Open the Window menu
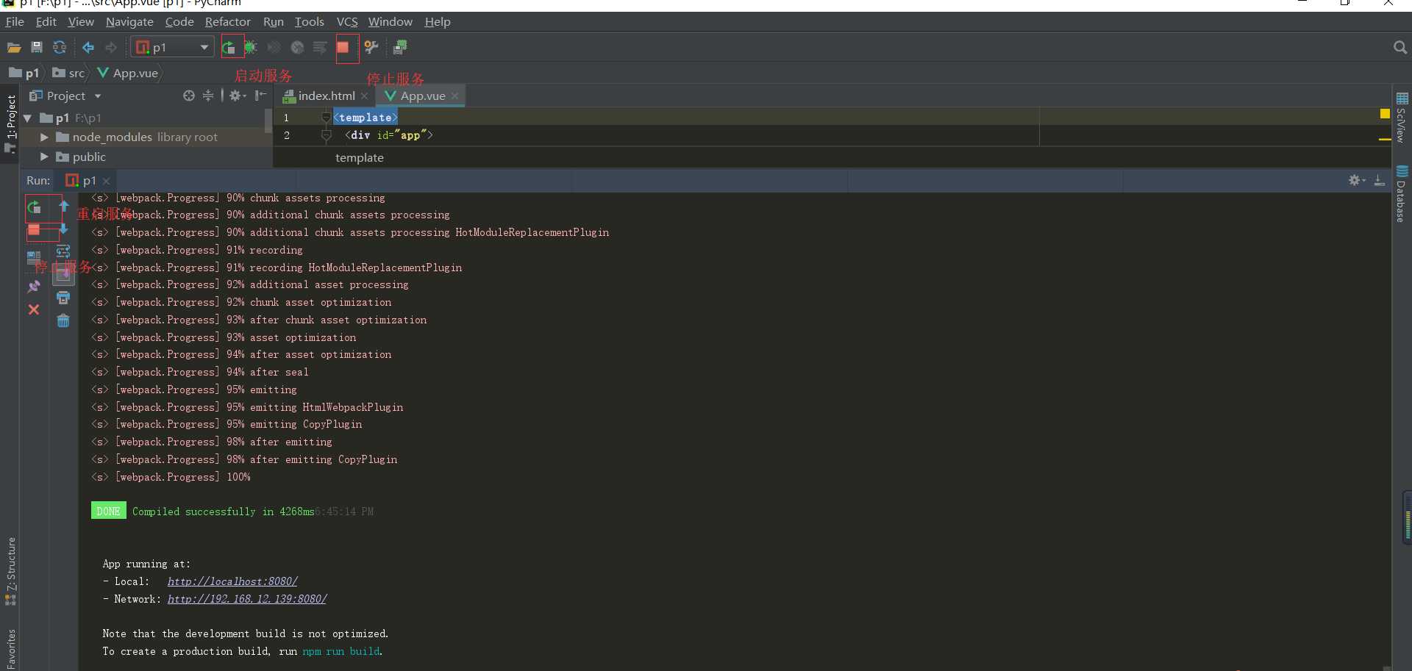The image size is (1412, 671). (391, 22)
